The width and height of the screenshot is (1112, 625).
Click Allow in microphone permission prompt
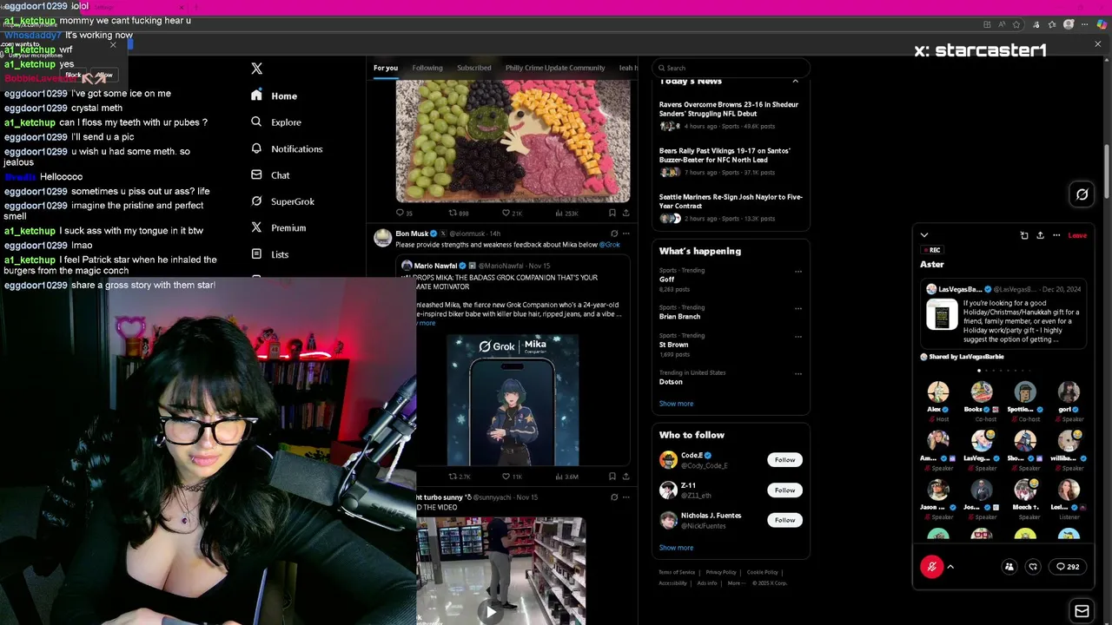point(104,75)
